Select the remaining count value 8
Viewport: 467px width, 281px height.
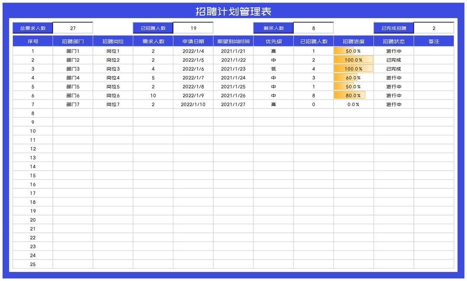pos(313,28)
